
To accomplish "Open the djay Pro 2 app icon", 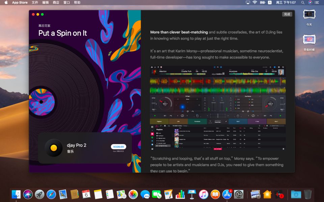I will click(x=54, y=148).
